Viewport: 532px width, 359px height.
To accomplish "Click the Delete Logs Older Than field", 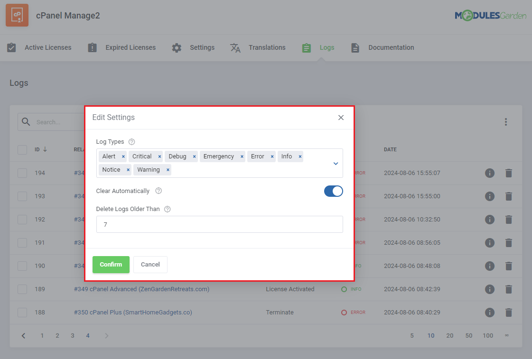I will [220, 224].
